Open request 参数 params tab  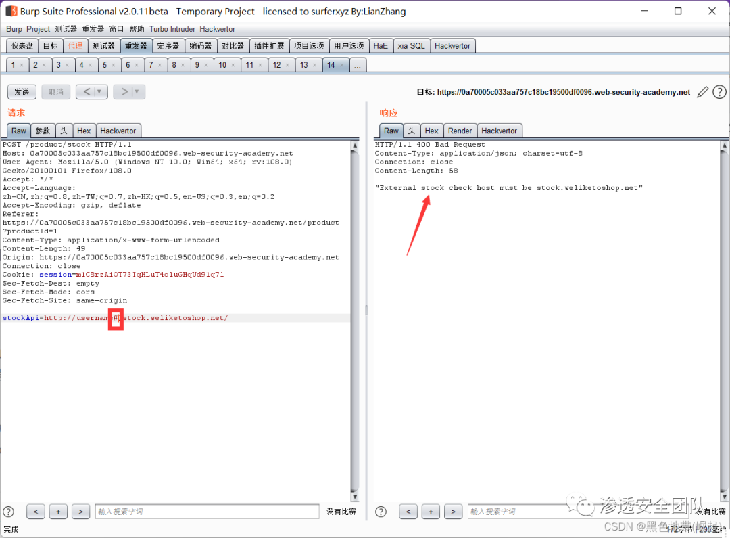43,131
